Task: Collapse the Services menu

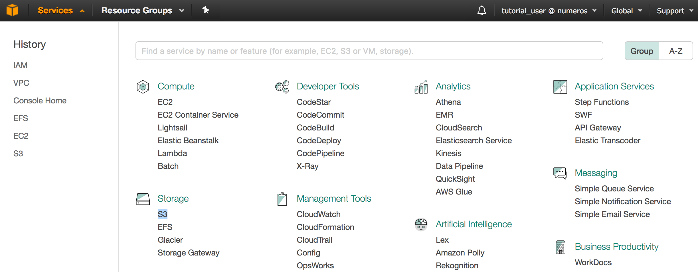Action: coord(61,11)
